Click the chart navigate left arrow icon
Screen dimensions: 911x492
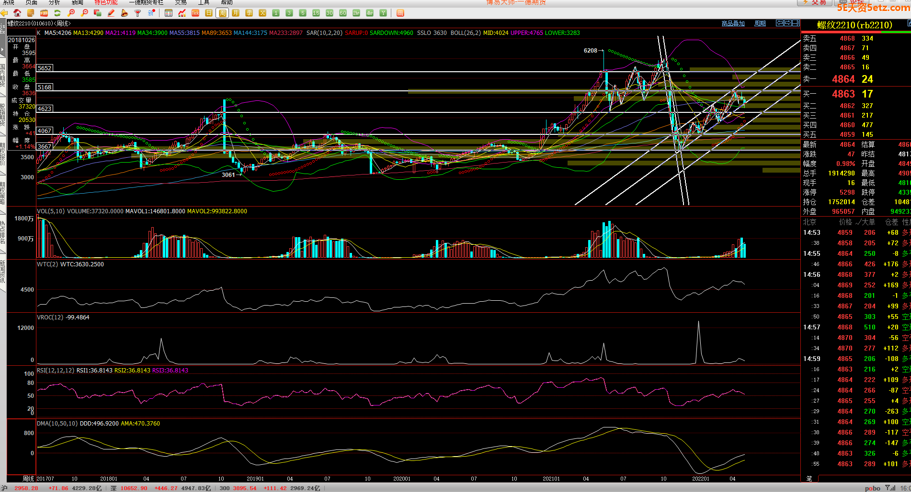(x=780, y=23)
